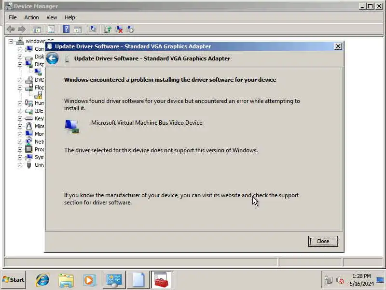
Task: Click Scan for hardware changes icon
Action: click(93, 29)
